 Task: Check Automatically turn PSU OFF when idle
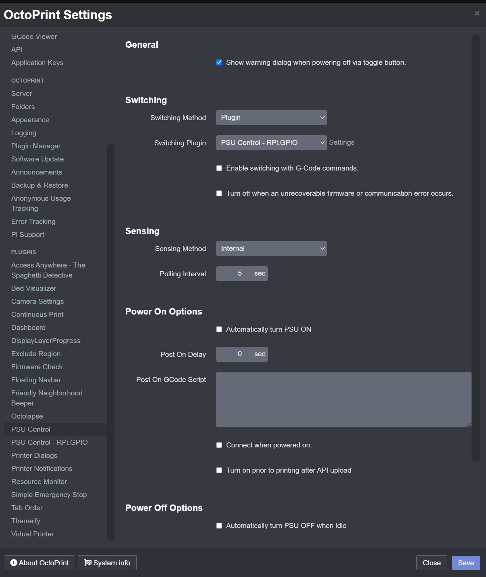219,526
